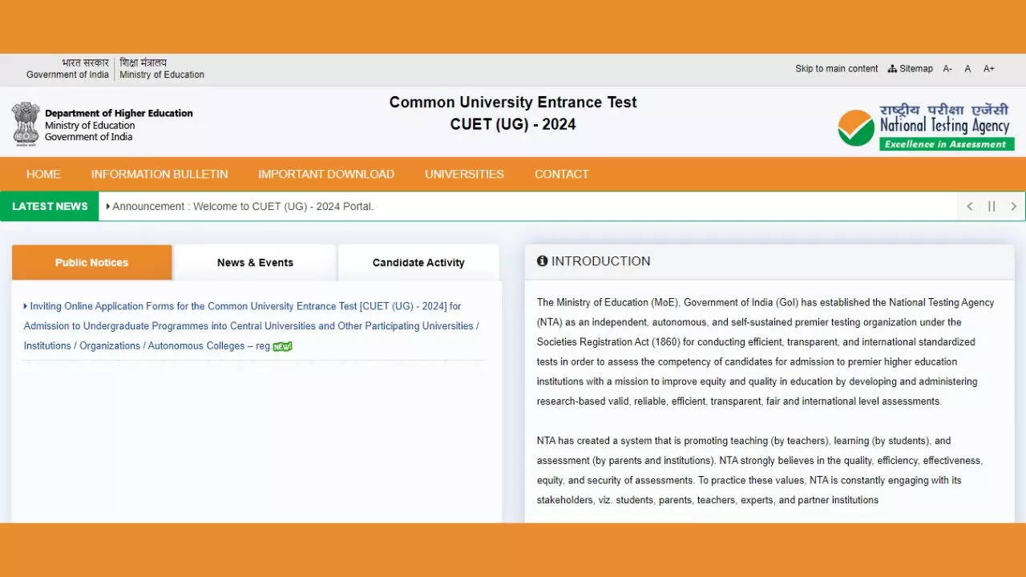The width and height of the screenshot is (1026, 577).
Task: Advance to next news ticker item
Action: click(1013, 207)
